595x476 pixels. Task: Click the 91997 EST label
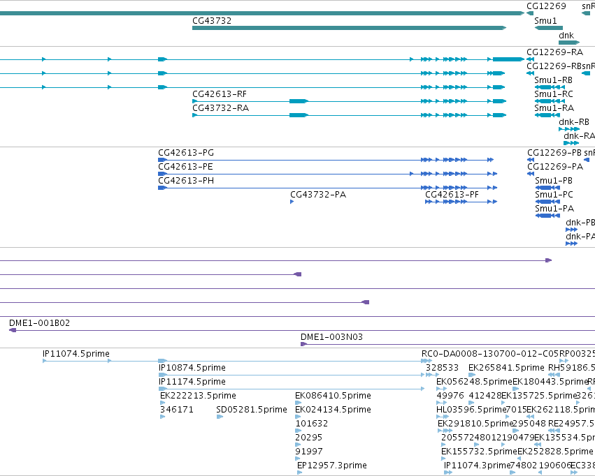click(309, 452)
